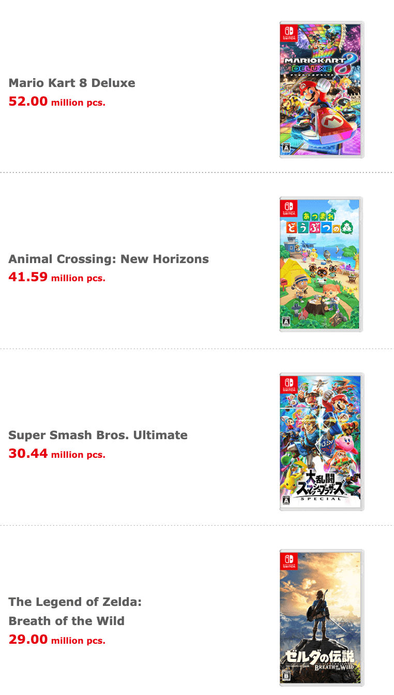This screenshot has width=394, height=695.
Task: Click the 41.59 million pcs. sales figure
Action: [x=57, y=278]
